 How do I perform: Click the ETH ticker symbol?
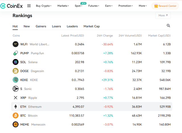coord(23,107)
